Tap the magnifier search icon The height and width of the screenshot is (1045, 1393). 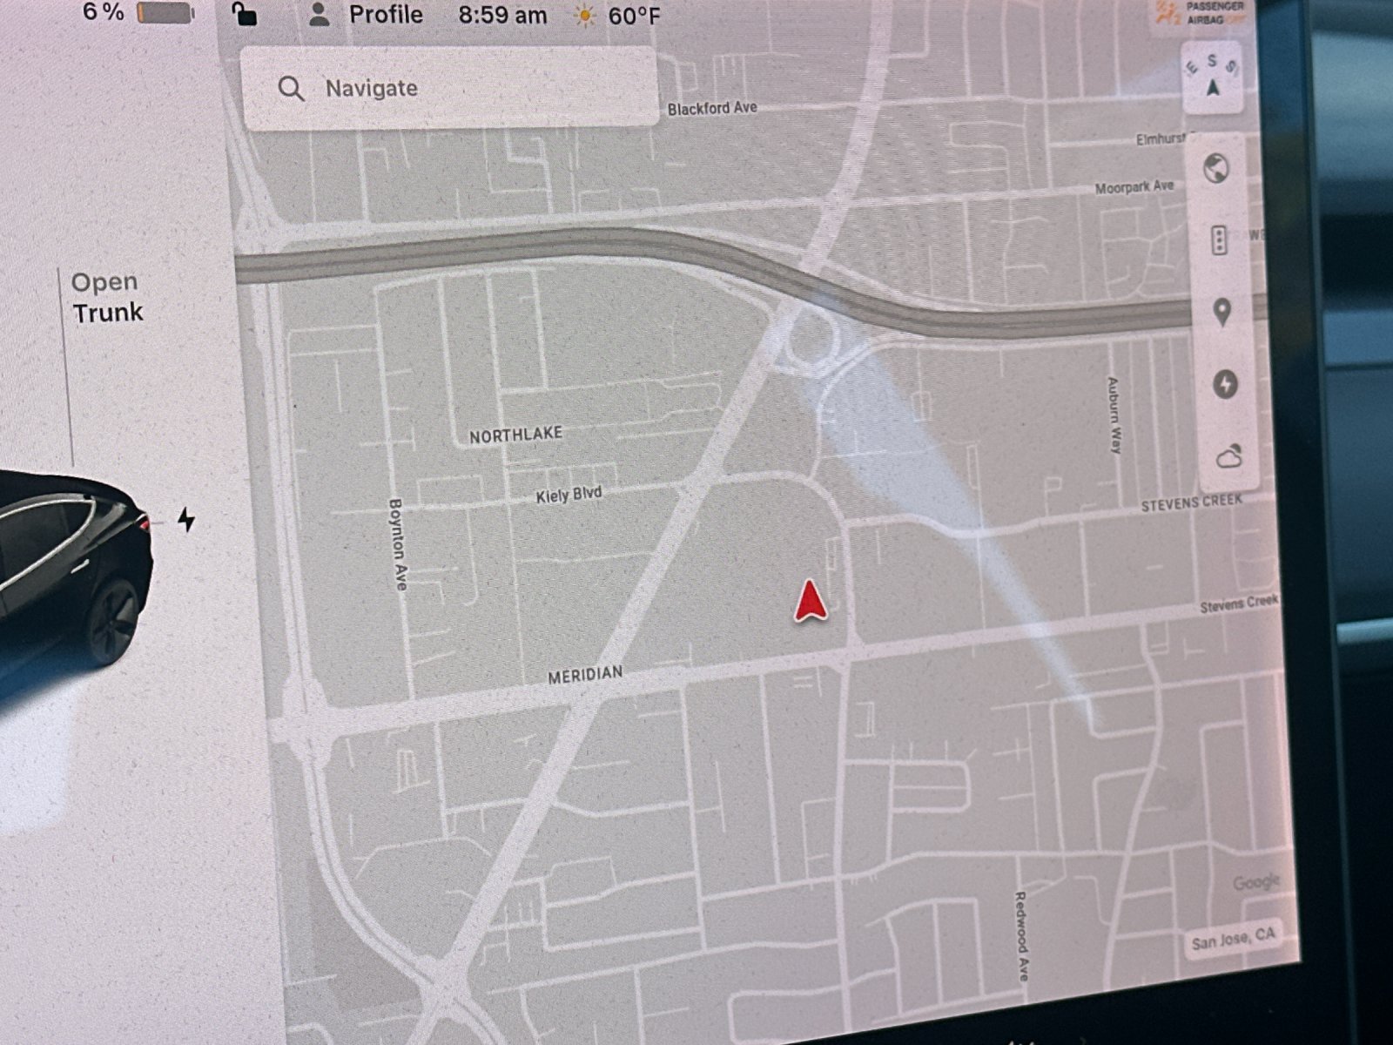coord(292,88)
